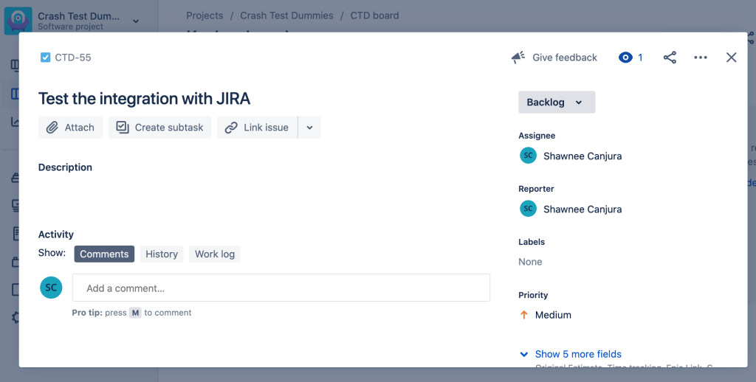Click the Reporter Shawnee Canjura name
This screenshot has height=382, width=756.
tap(583, 209)
